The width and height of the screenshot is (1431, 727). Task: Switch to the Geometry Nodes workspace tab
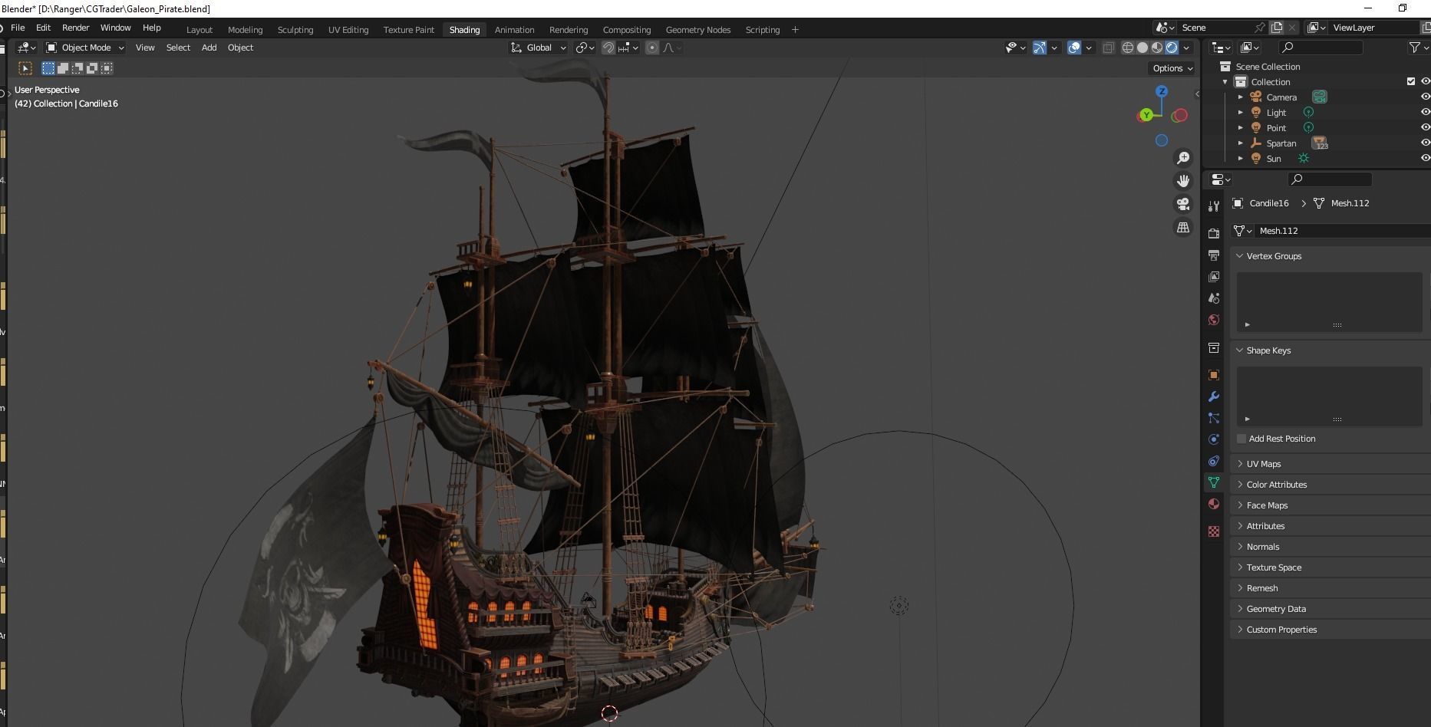point(698,30)
